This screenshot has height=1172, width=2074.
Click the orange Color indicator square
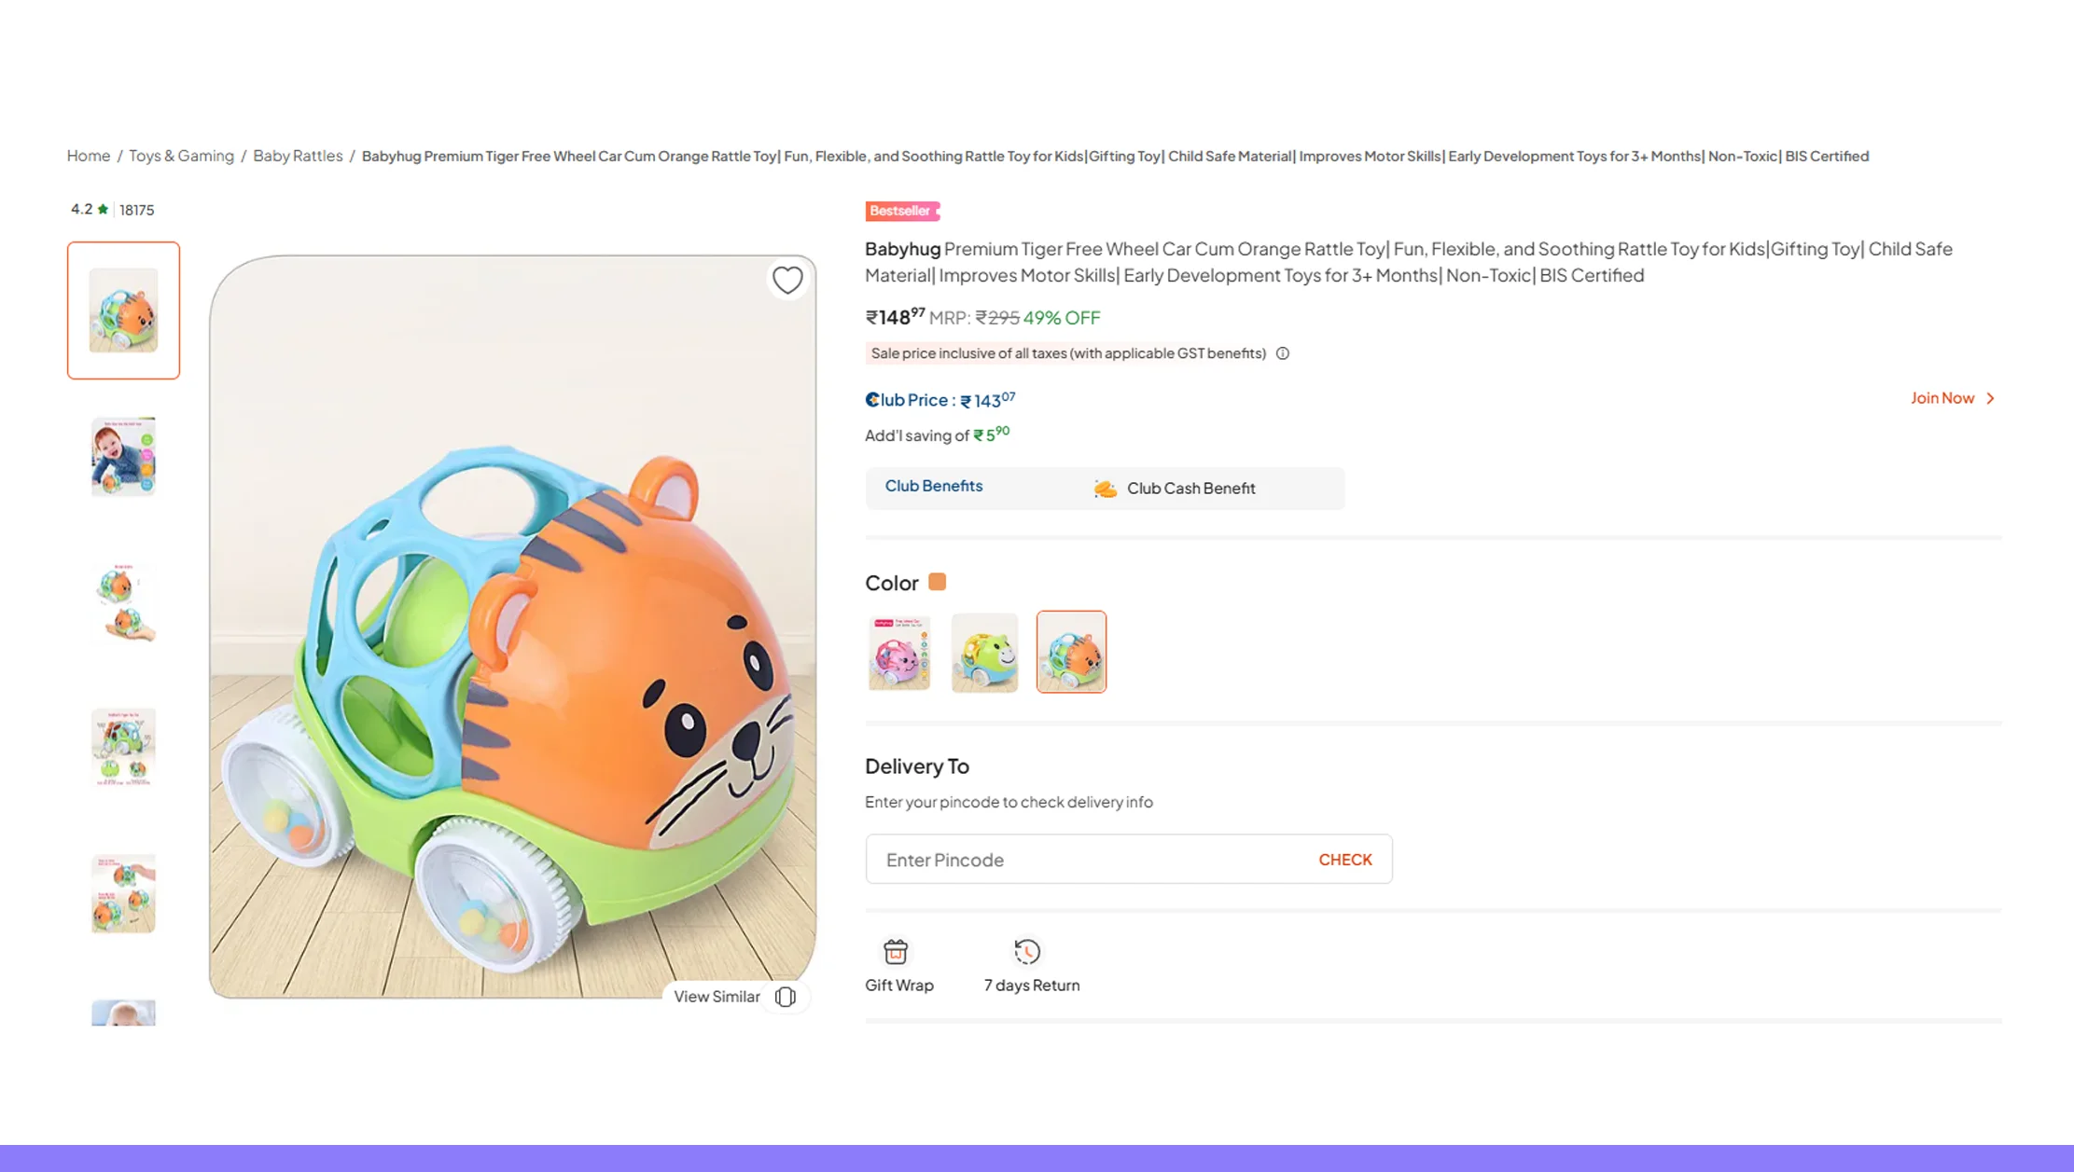[x=938, y=582]
